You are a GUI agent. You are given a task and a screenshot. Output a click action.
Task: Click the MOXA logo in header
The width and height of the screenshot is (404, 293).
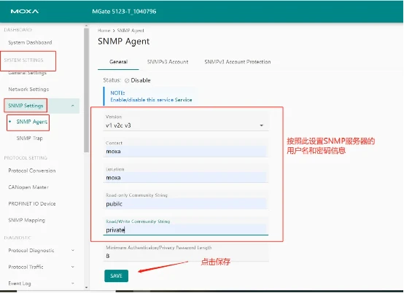click(x=25, y=12)
